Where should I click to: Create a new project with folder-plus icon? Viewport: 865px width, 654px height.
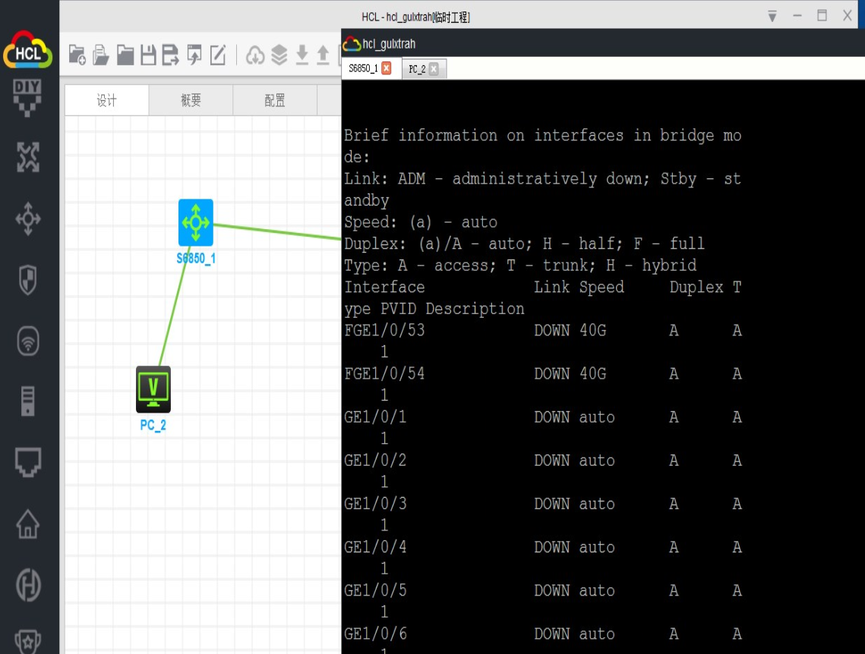coord(77,55)
